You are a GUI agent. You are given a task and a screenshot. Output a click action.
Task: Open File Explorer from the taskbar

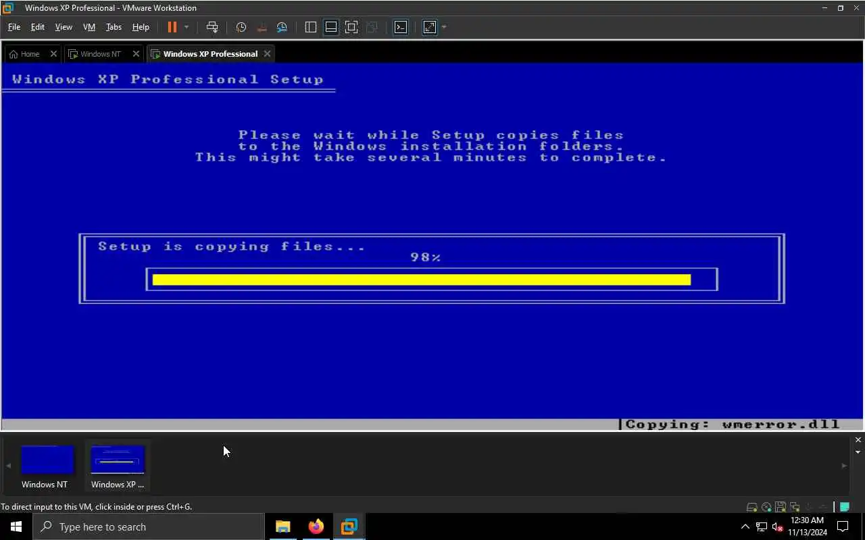(x=283, y=526)
